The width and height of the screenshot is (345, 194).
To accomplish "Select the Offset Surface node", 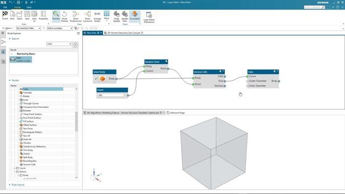I will tap(30, 125).
